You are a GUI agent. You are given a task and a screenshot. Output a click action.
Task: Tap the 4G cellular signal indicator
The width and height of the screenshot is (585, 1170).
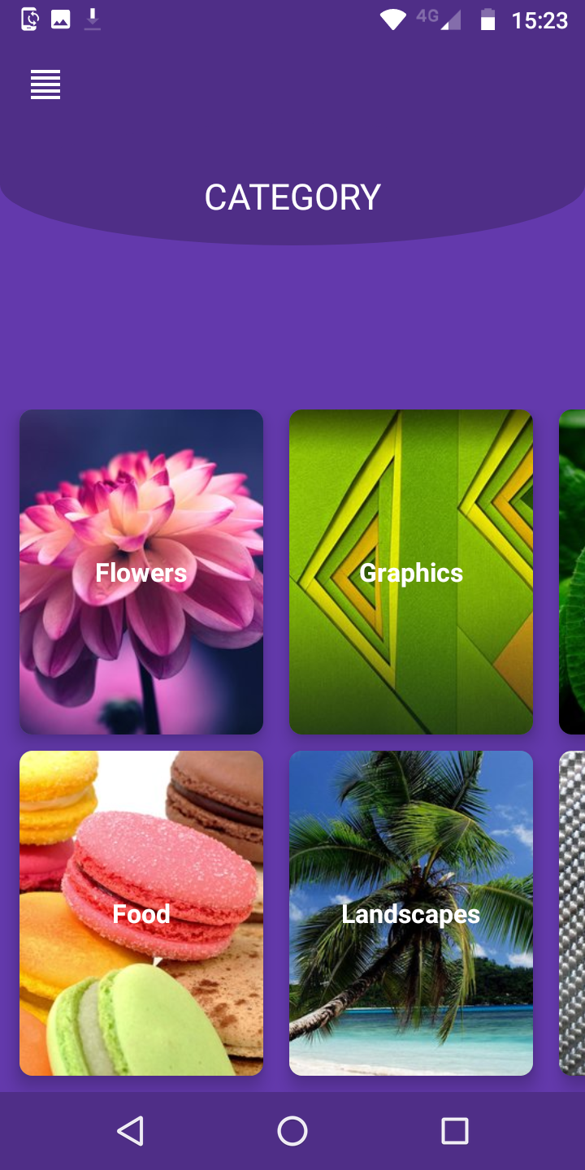point(439,19)
